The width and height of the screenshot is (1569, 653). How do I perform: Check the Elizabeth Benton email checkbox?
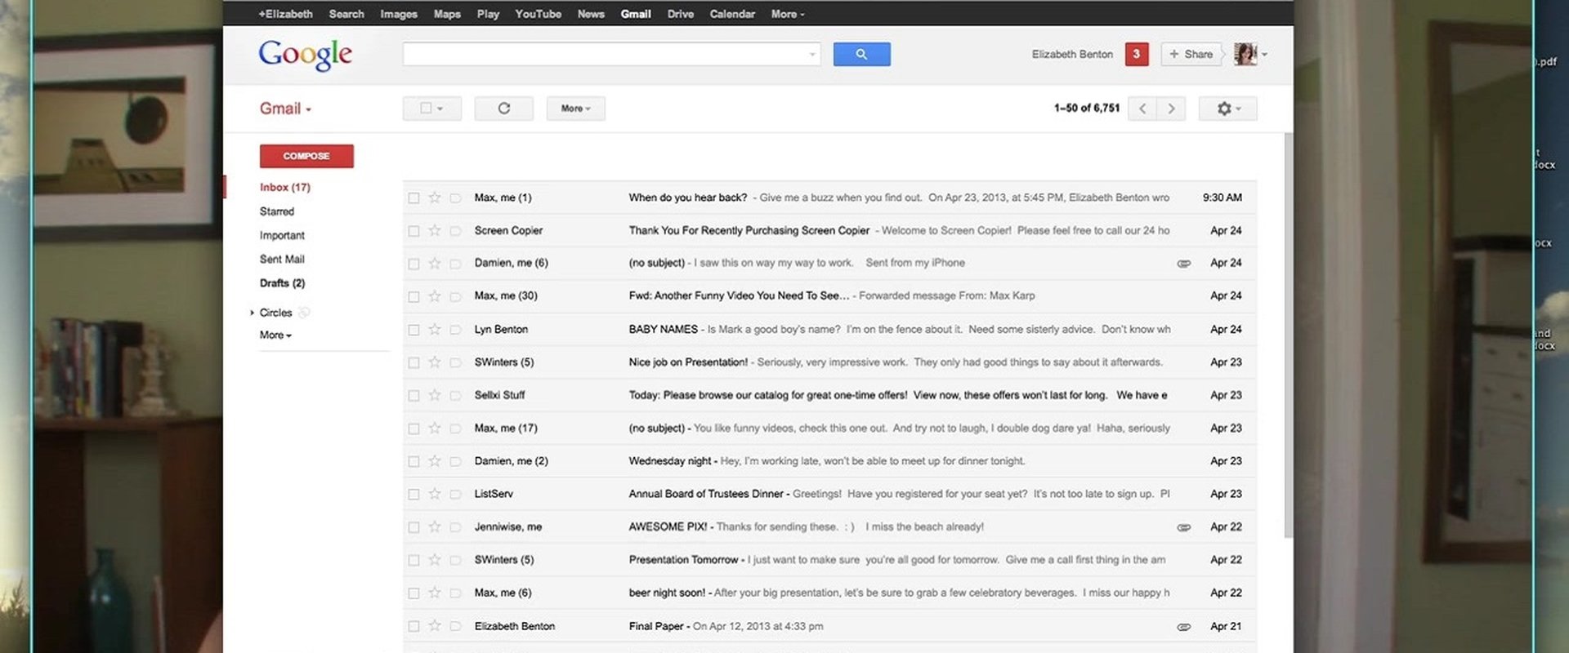[x=413, y=626]
